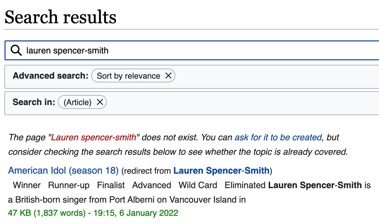Remove the Sort by relevance filter
379x224 pixels.
point(168,76)
